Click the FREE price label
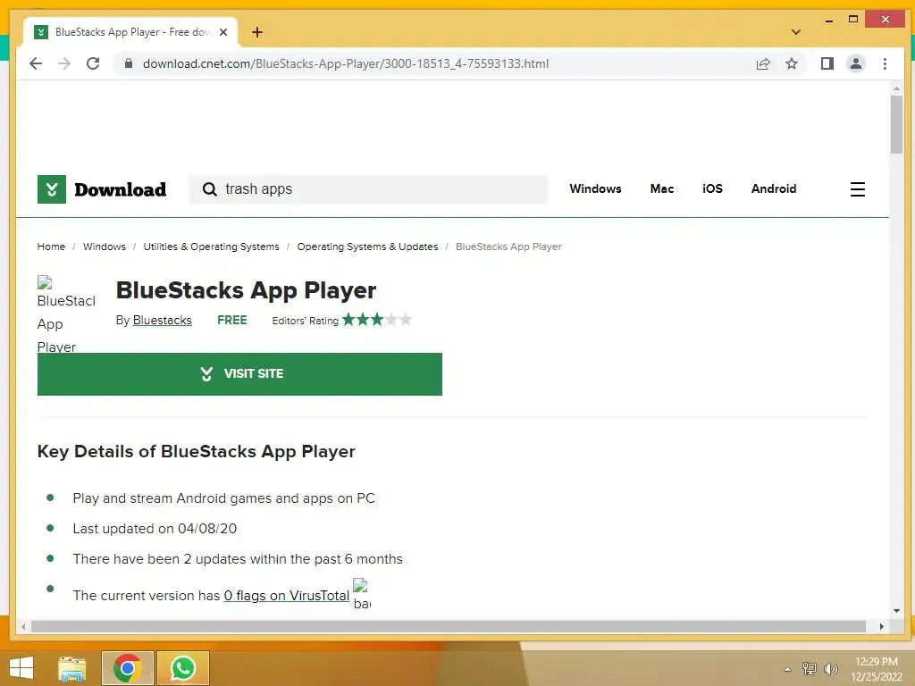Viewport: 915px width, 686px height. coord(232,321)
